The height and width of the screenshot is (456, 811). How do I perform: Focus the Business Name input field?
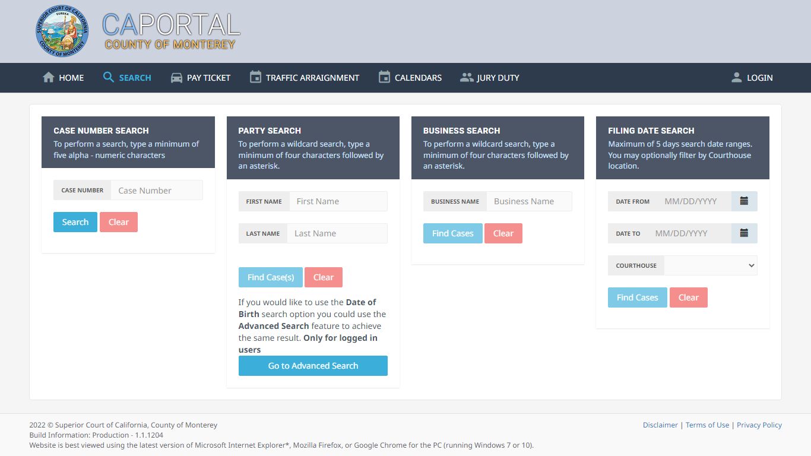point(530,201)
